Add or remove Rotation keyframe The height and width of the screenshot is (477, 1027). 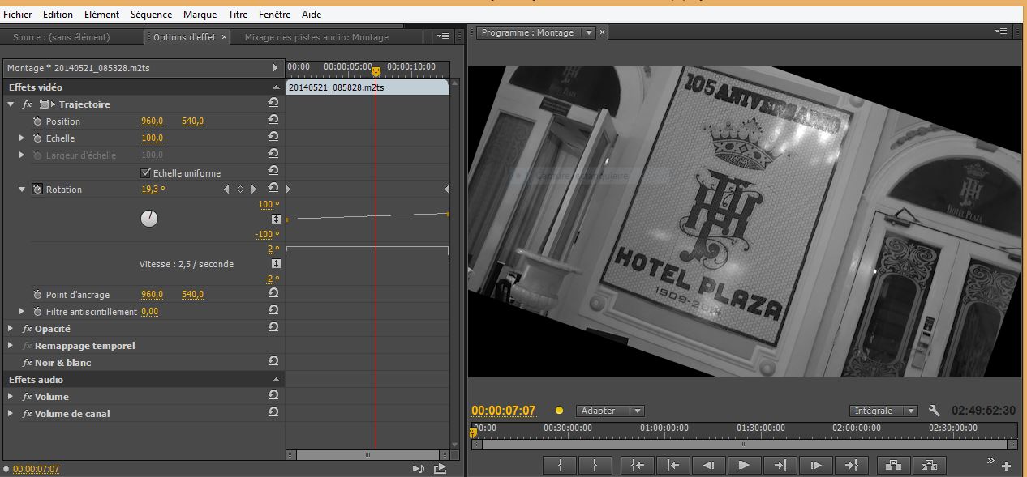coord(240,190)
